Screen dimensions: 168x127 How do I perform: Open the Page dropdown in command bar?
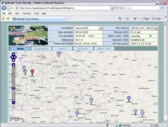(x=146, y=19)
